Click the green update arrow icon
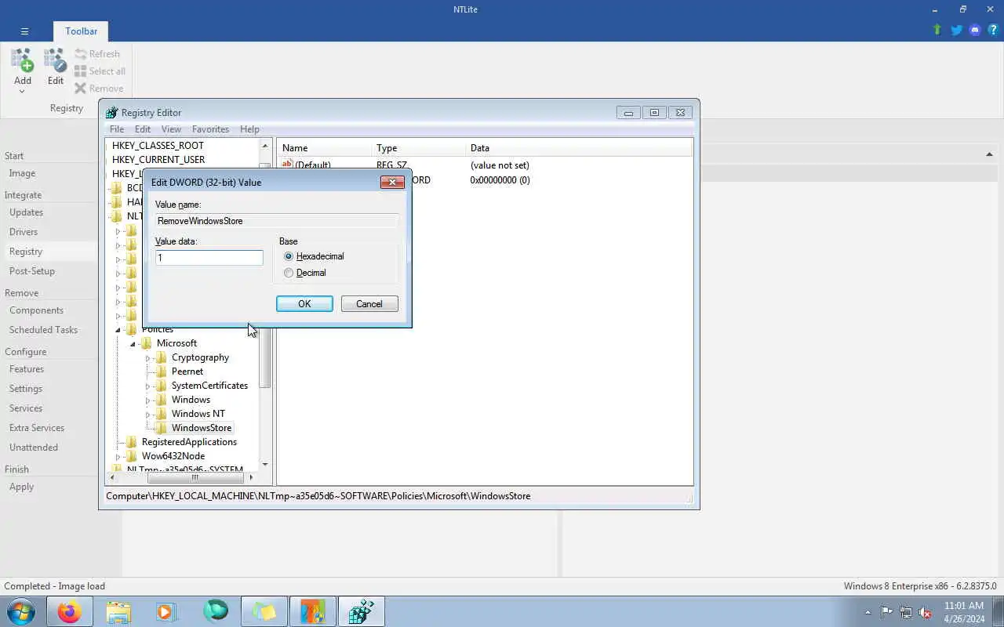 tap(937, 30)
